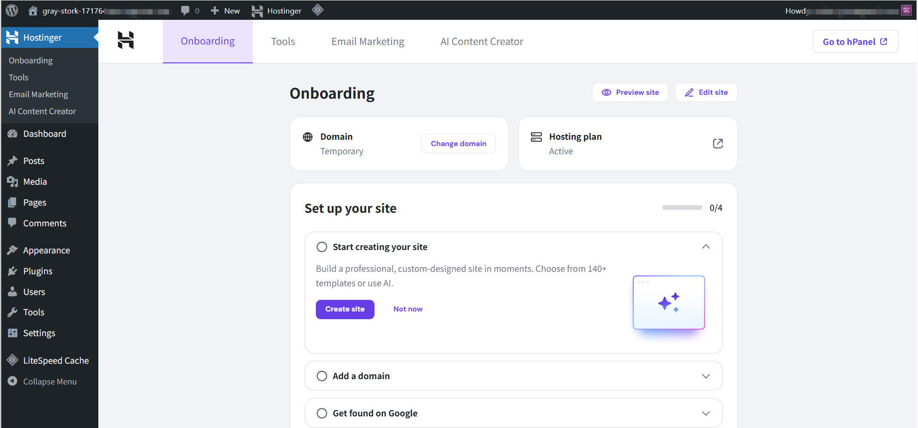The image size is (918, 428).
Task: Open the comments bubble in admin bar
Action: click(185, 11)
